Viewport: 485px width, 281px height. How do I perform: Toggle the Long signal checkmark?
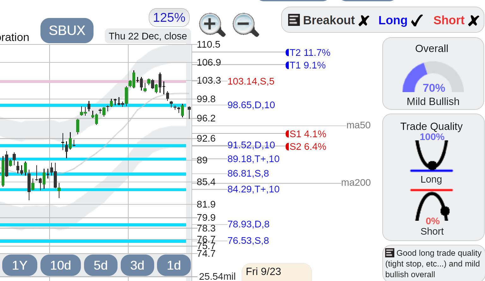[401, 20]
